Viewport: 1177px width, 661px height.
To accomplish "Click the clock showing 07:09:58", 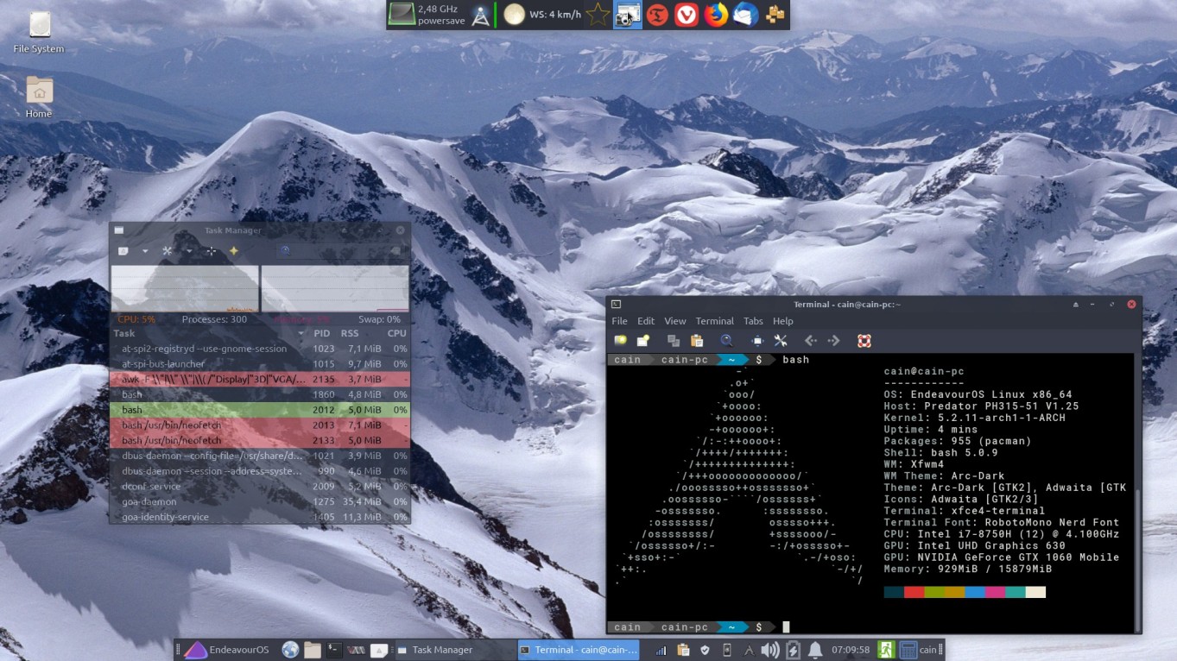I will pyautogui.click(x=851, y=650).
